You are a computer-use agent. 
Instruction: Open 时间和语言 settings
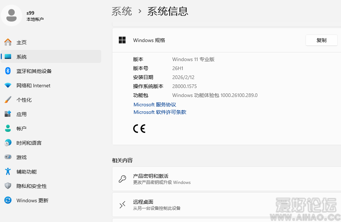(x=51, y=143)
